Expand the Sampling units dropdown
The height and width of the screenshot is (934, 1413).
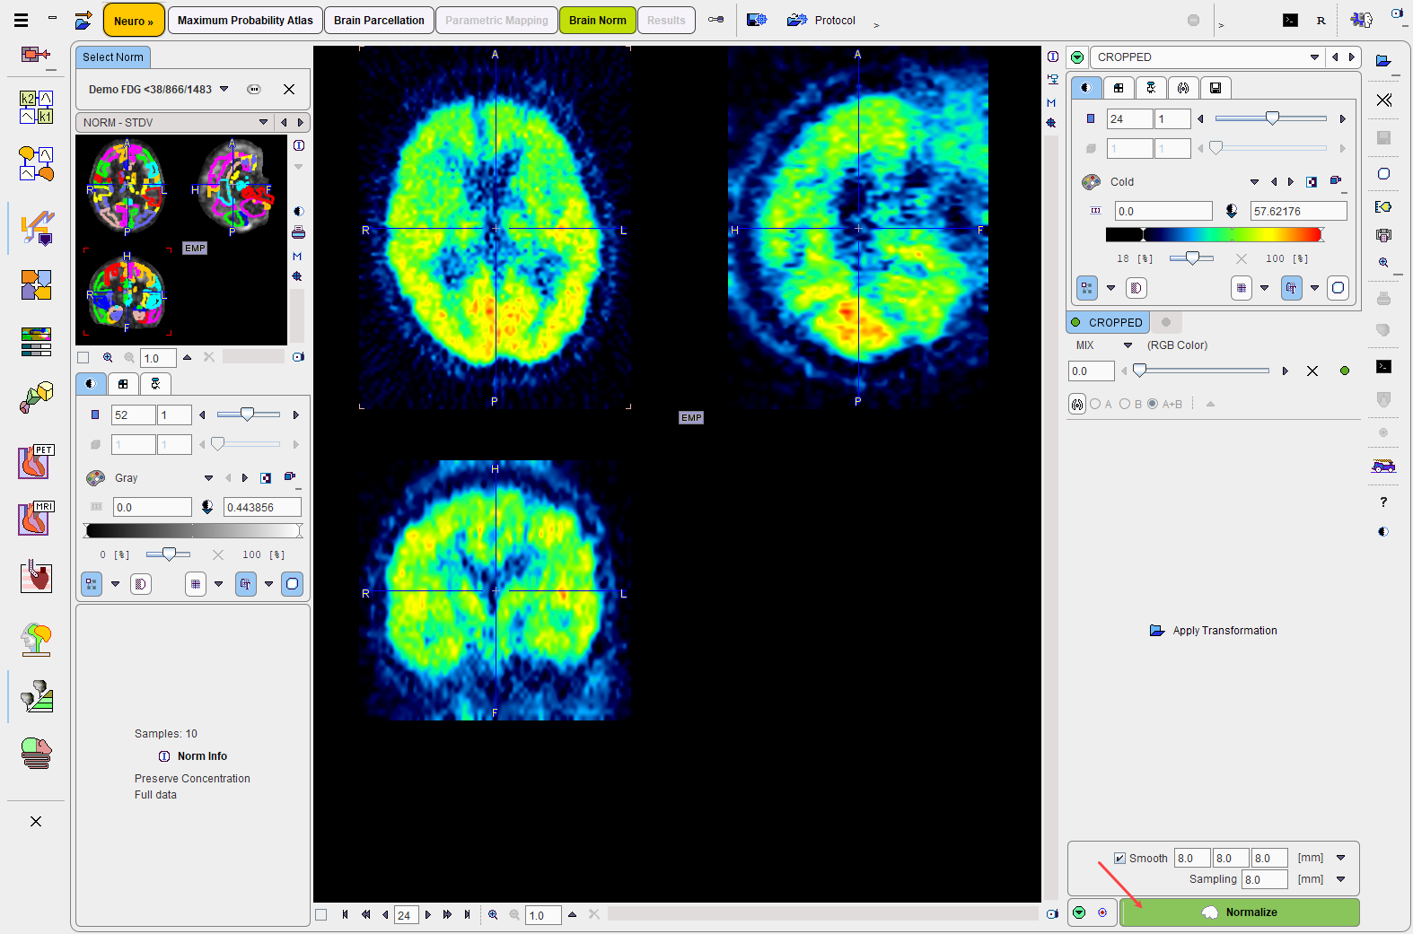click(x=1341, y=879)
